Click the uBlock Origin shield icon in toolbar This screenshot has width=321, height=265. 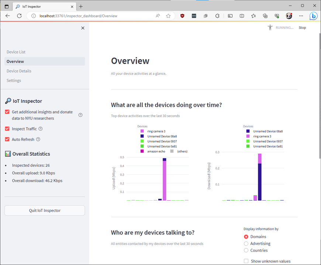click(x=182, y=16)
